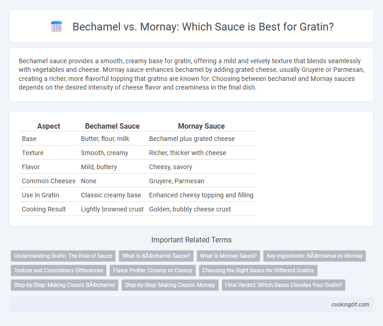The height and width of the screenshot is (326, 383).
Task: Open 'Understanding Gratin: The Role of Sauce' tag
Action: (x=63, y=256)
